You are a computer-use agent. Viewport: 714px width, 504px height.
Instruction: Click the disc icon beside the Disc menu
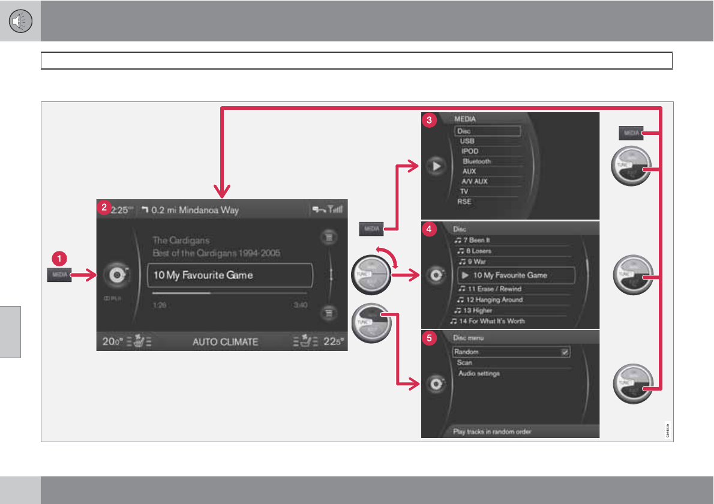(436, 385)
